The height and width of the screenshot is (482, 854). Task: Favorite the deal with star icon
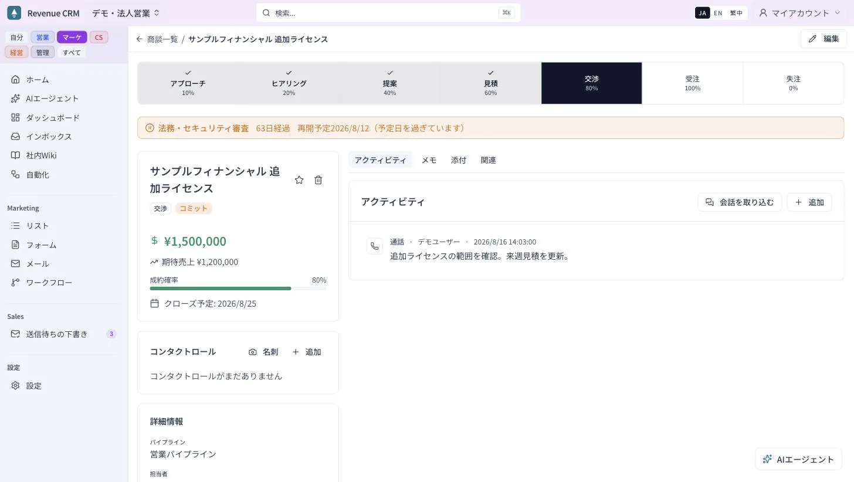tap(299, 180)
